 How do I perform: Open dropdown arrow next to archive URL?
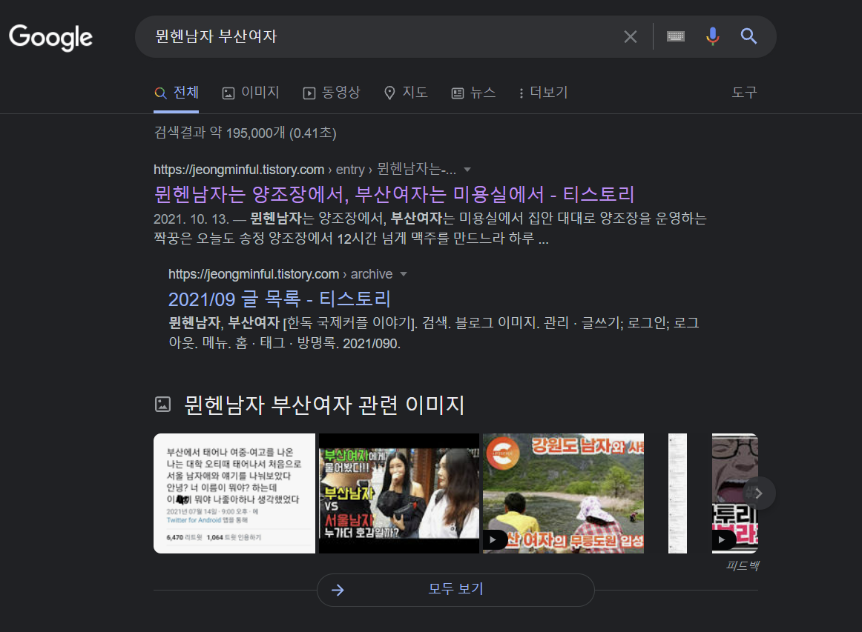tap(404, 274)
